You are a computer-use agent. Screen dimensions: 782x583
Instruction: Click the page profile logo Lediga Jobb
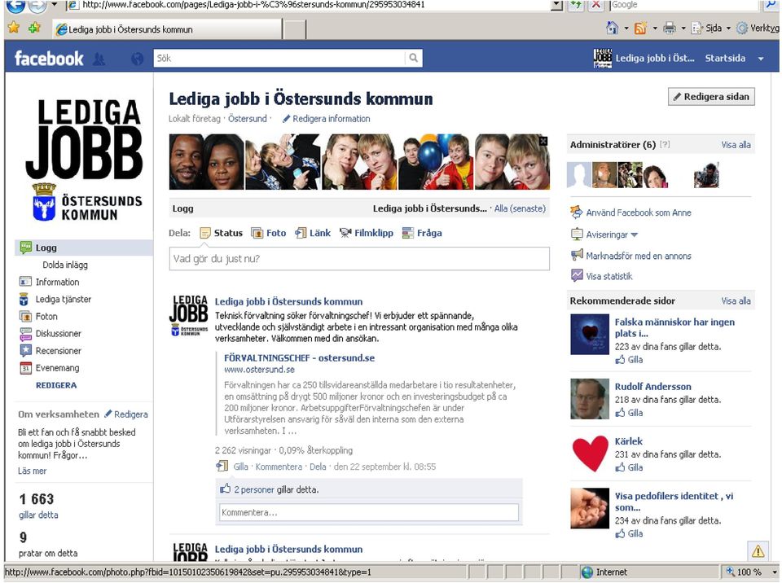click(84, 159)
